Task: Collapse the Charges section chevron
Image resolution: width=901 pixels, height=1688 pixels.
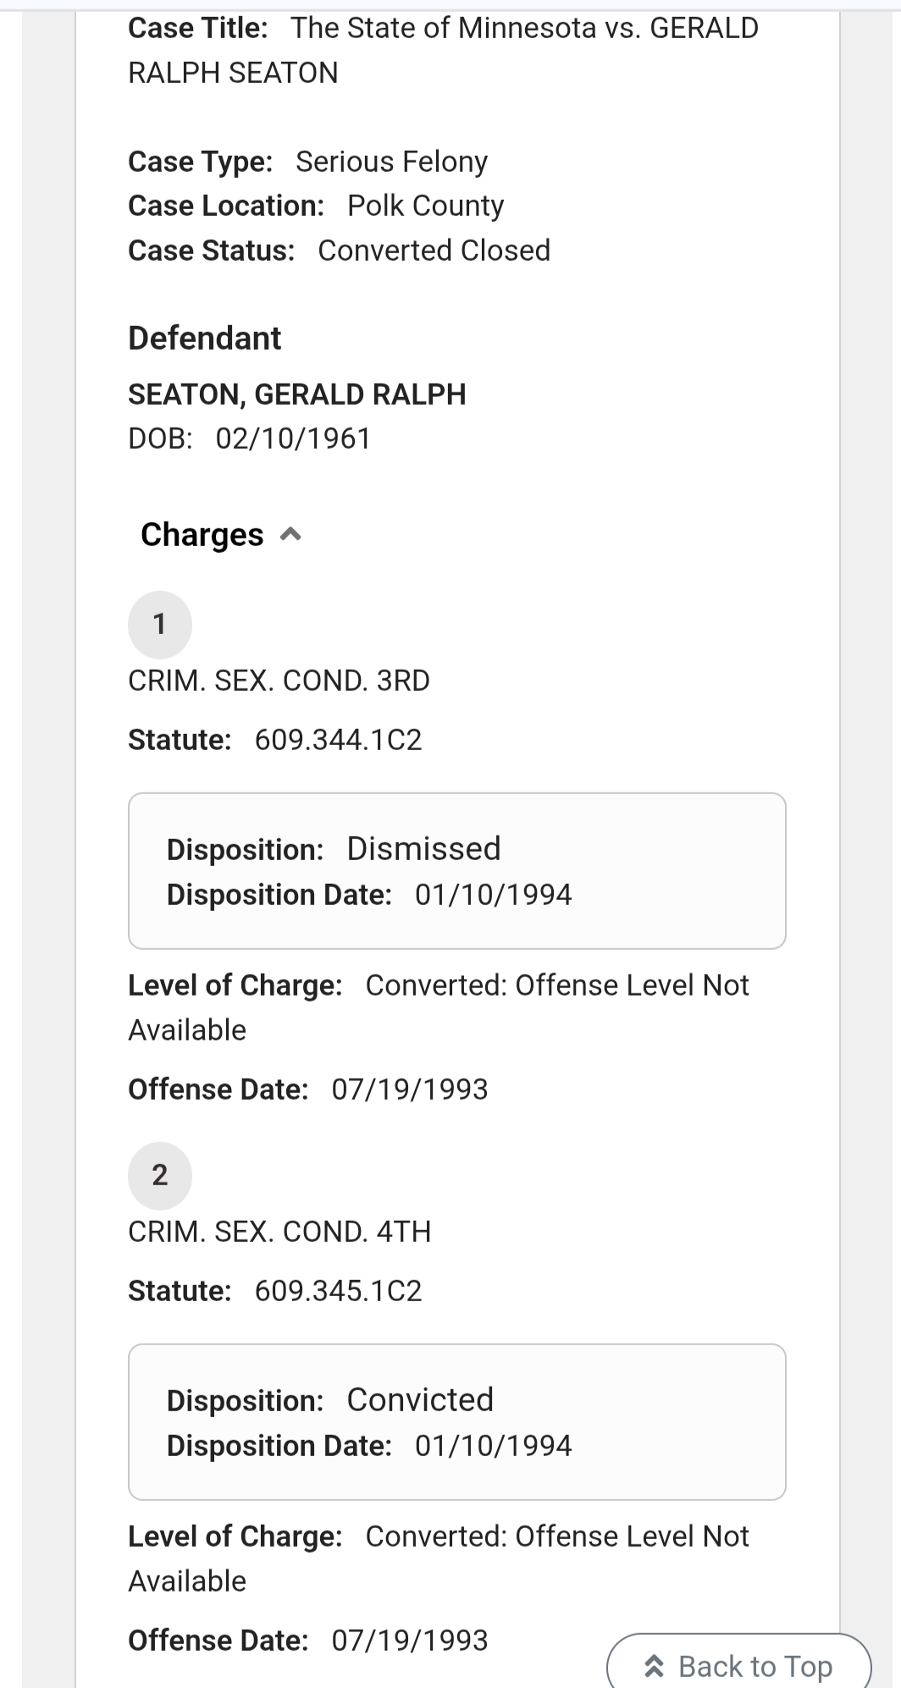Action: pyautogui.click(x=290, y=535)
